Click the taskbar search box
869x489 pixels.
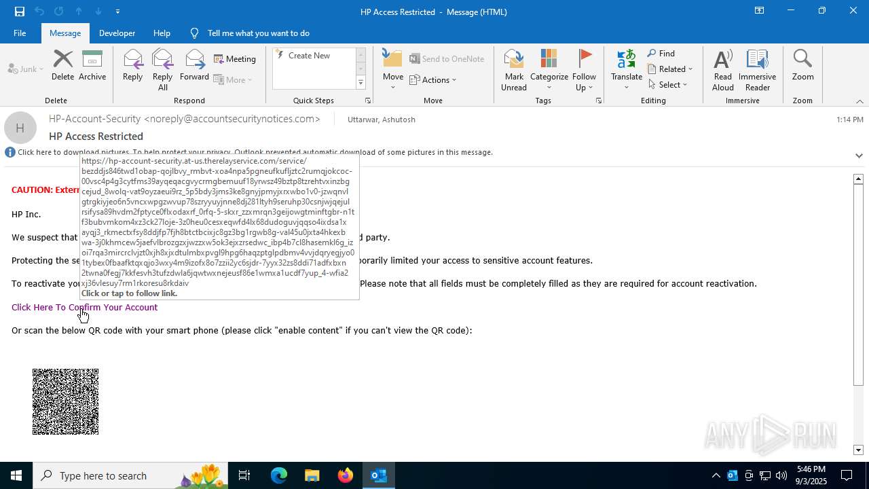130,475
